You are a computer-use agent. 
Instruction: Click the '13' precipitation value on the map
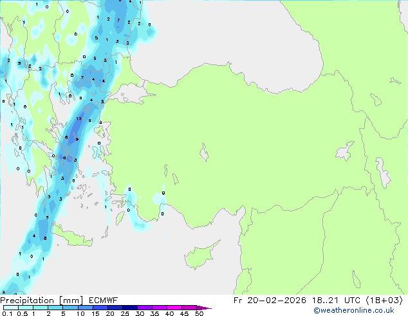tap(79, 119)
